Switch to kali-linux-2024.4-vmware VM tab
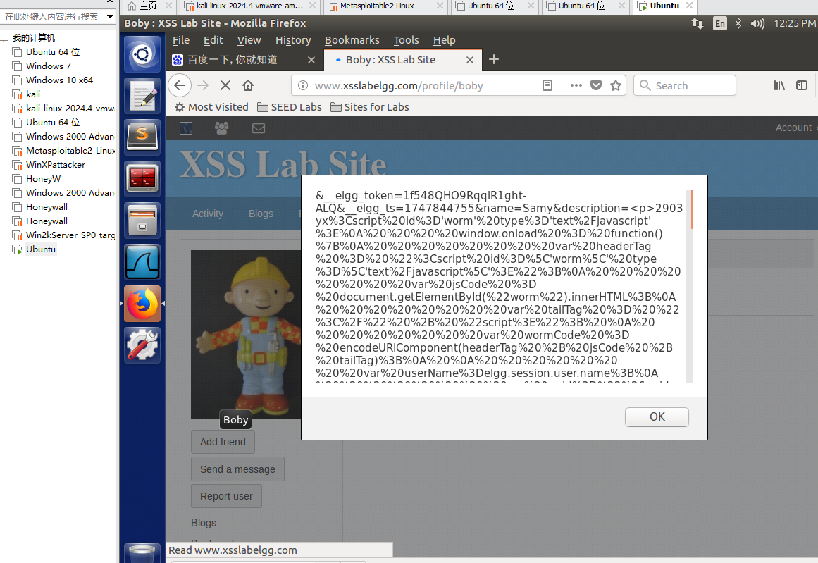Screen dimensions: 818x563 pos(250,6)
